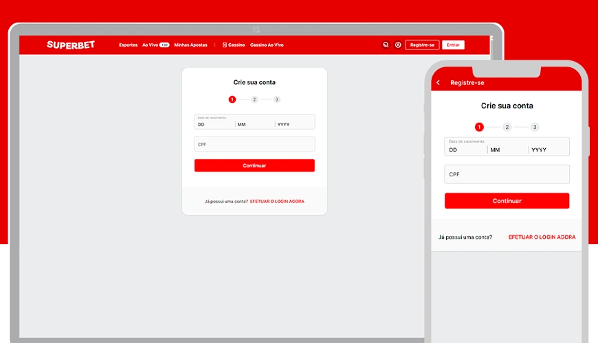
Task: Open Cassino section on the laptop
Action: pos(234,45)
